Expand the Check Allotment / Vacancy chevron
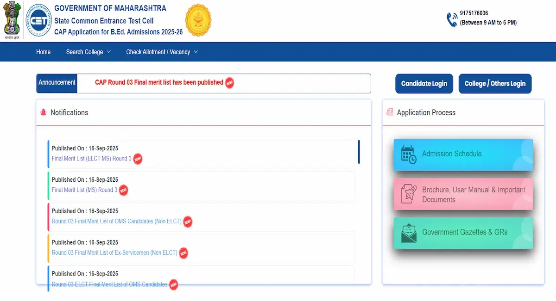The image size is (556, 301). (196, 52)
